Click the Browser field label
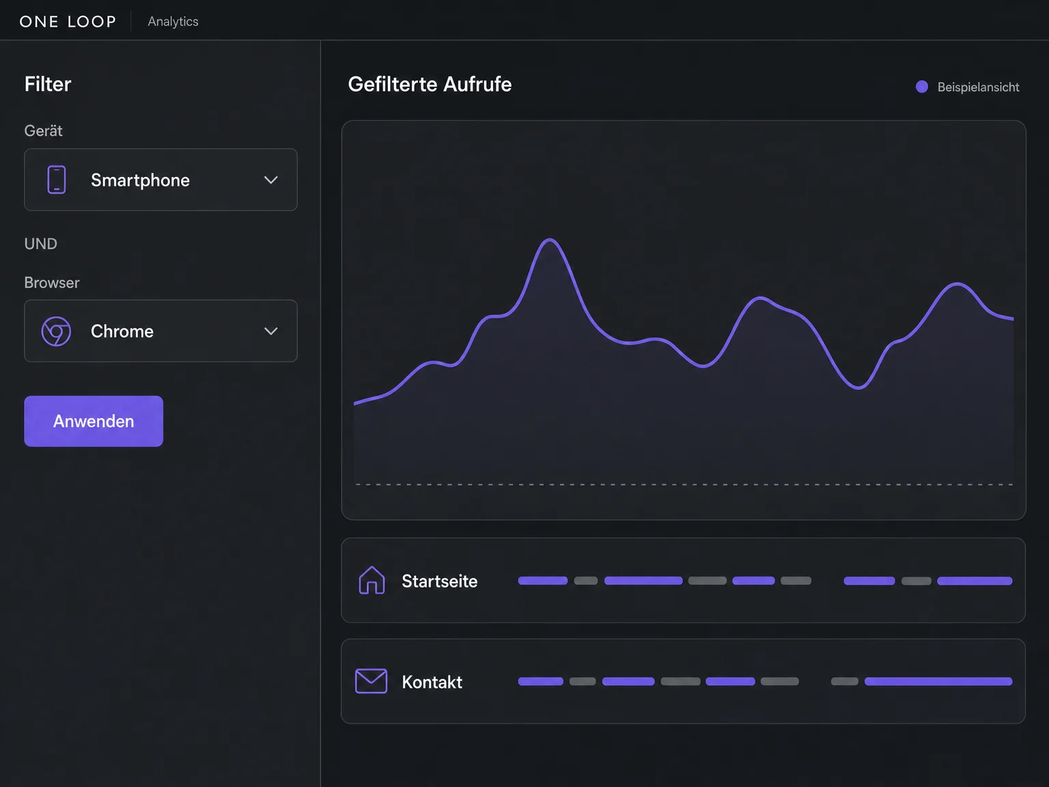The width and height of the screenshot is (1049, 787). click(51, 283)
